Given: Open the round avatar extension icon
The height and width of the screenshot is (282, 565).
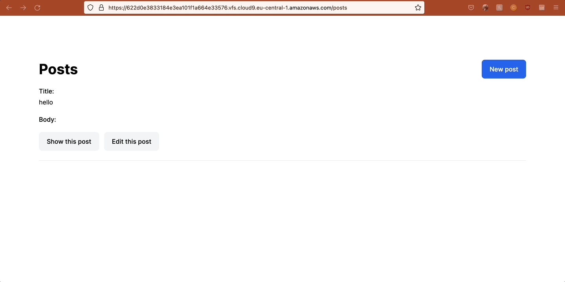Looking at the screenshot, I should point(485,7).
